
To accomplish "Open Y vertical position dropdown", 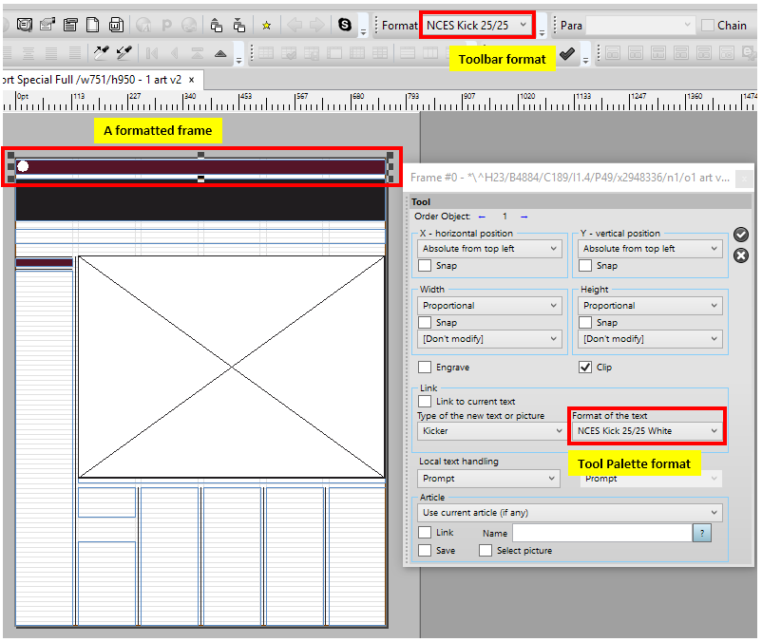I will pyautogui.click(x=650, y=249).
